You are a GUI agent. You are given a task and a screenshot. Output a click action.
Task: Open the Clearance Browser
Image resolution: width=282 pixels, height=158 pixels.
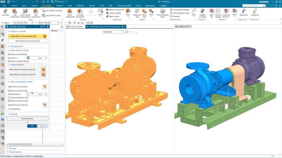tap(226, 12)
